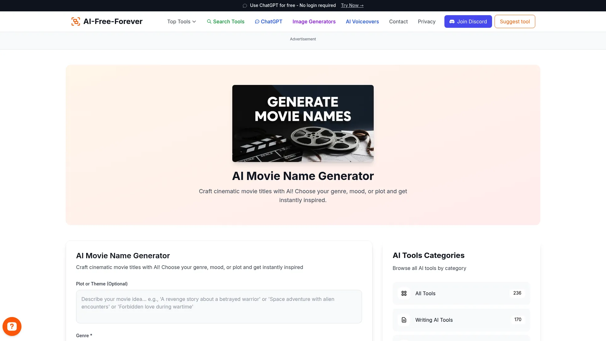The height and width of the screenshot is (341, 606).
Task: Open the orange help bubble in the corner
Action: coord(12,326)
